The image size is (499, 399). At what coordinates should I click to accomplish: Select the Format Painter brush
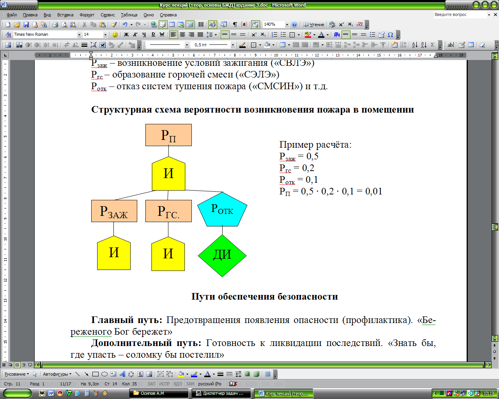114,25
